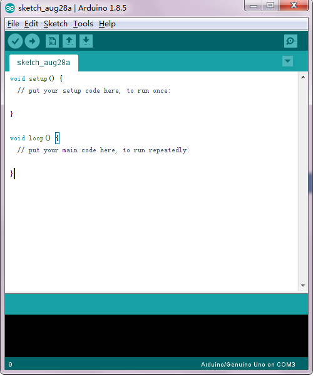313x376 pixels.
Task: Open the Edit menu
Action: tap(31, 24)
